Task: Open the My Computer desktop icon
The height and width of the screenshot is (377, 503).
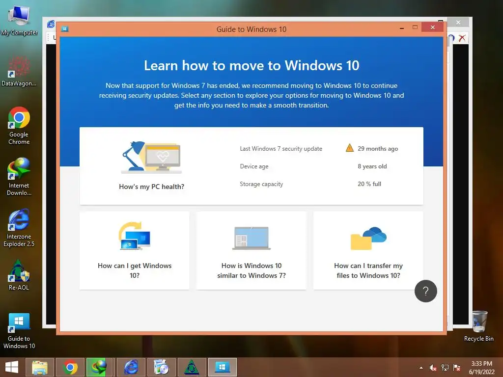Action: [19, 20]
